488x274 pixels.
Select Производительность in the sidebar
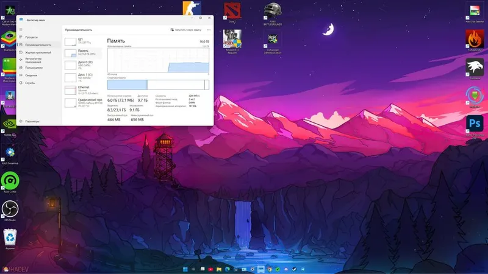pos(38,45)
